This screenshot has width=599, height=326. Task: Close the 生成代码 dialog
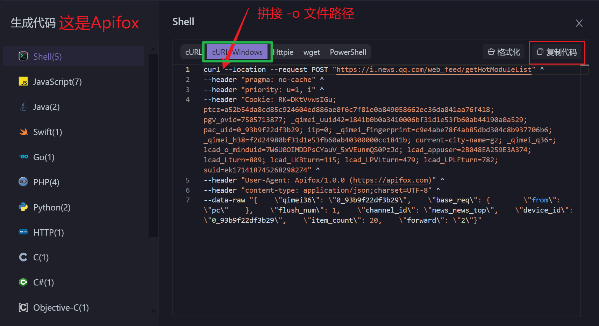[x=579, y=23]
